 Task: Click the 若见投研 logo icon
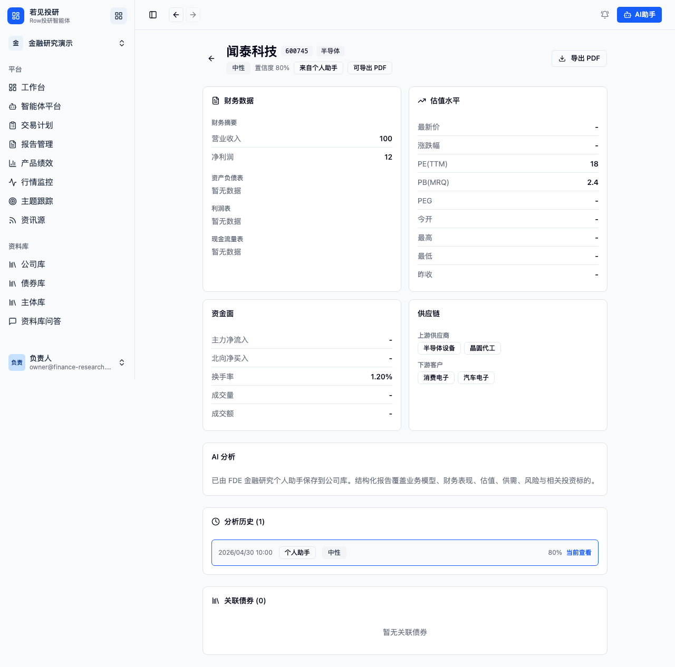point(16,16)
